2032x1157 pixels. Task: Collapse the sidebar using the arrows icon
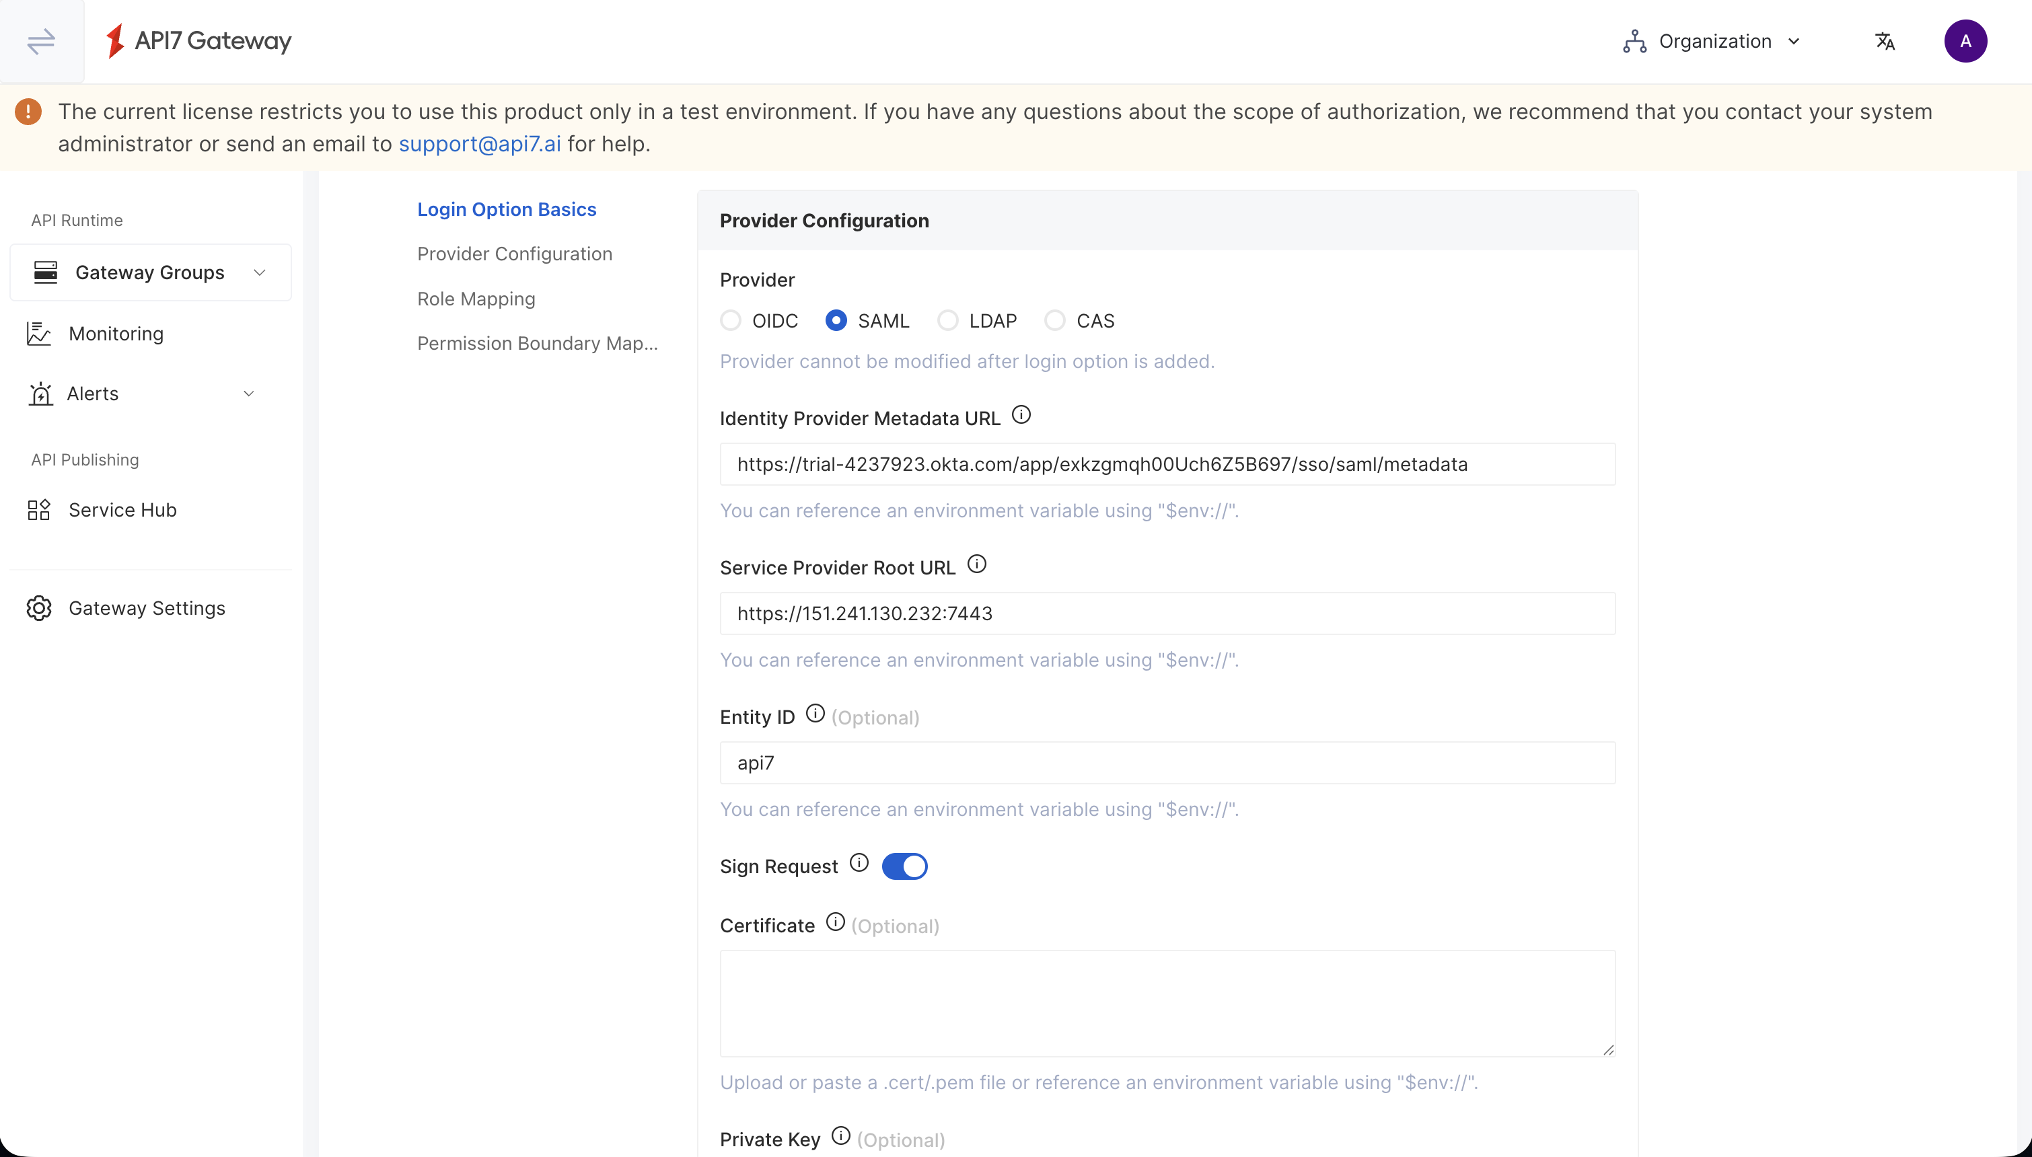tap(40, 41)
